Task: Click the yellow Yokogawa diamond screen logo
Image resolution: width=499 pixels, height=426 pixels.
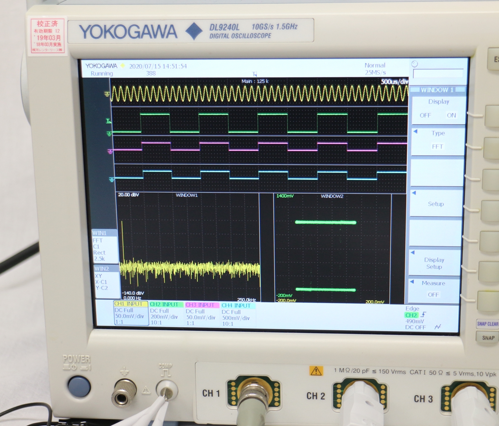Action: pyautogui.click(x=123, y=66)
